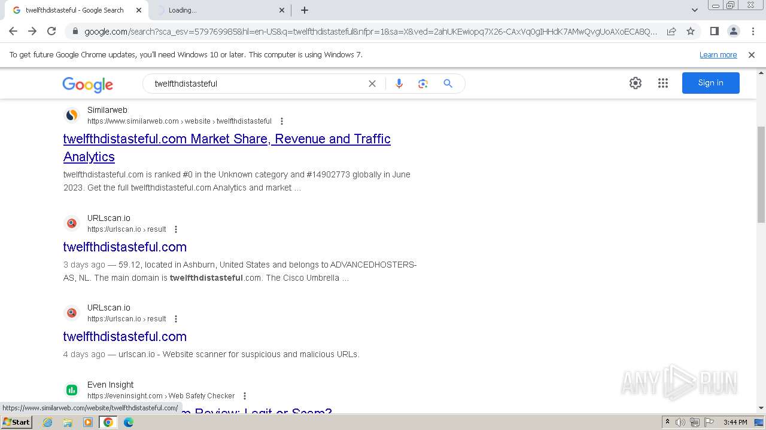Bookmark this tab with the star icon
Screen dimensions: 766x430
pos(691,31)
